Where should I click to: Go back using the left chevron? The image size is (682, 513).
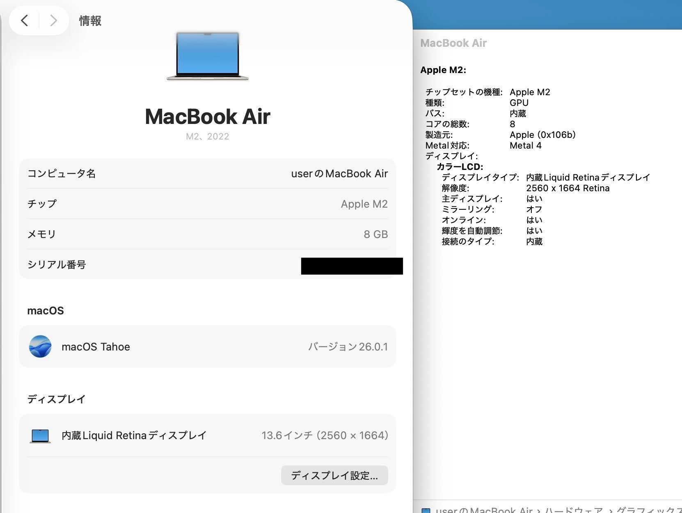coord(25,21)
